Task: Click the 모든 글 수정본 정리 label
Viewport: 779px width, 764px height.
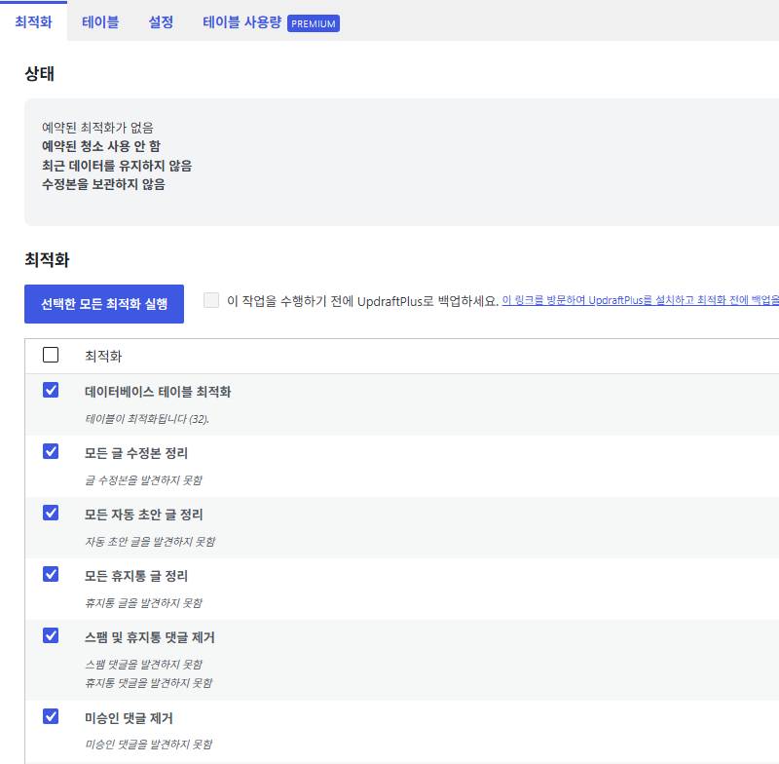Action: (136, 453)
